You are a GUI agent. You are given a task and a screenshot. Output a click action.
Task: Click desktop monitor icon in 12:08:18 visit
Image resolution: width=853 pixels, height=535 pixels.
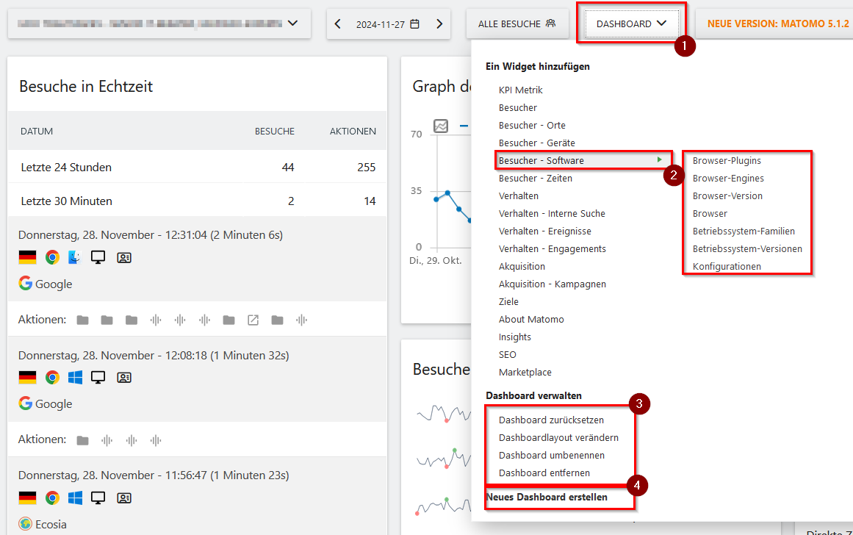pos(98,377)
